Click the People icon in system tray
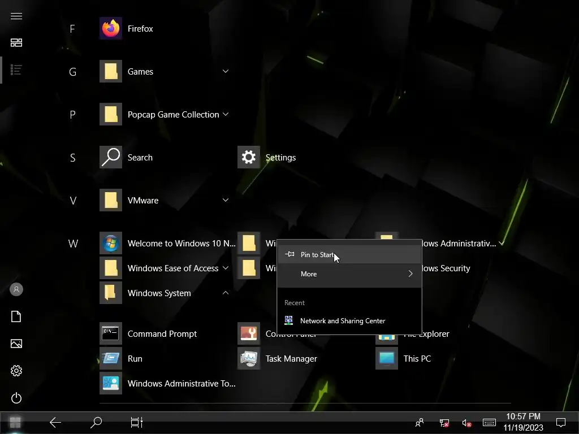 click(x=420, y=423)
